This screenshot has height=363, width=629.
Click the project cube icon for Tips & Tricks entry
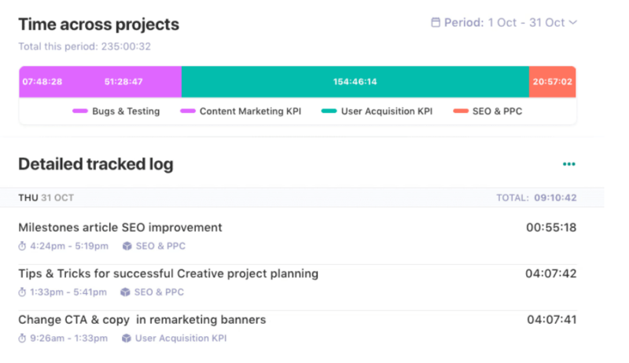coord(125,292)
